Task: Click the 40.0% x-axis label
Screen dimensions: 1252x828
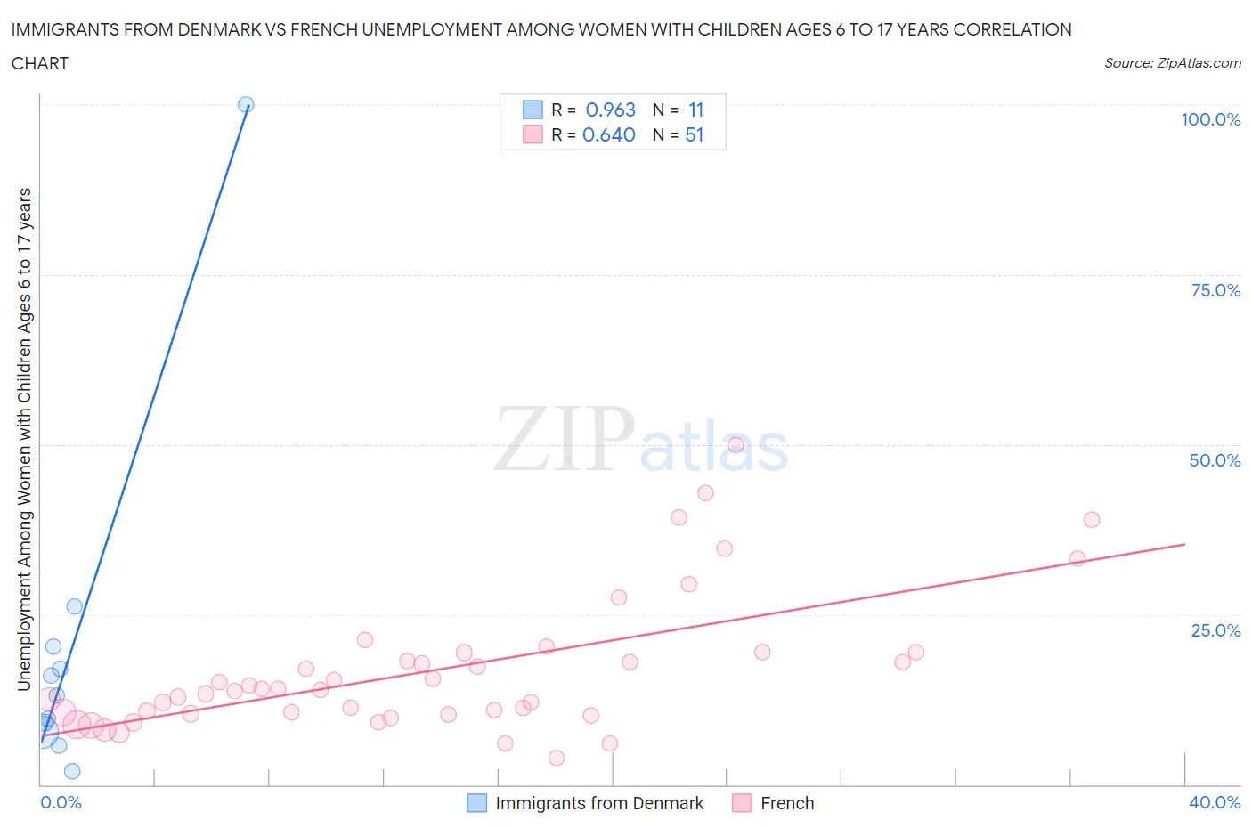Action: (x=1215, y=802)
